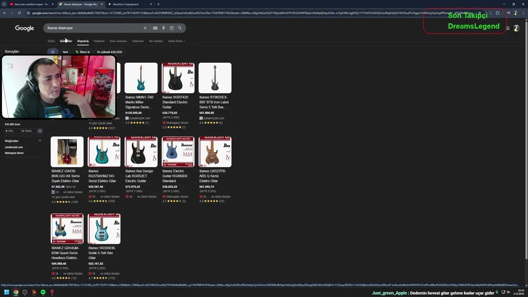This screenshot has height=297, width=528.
Task: Click the Min price field
Action: click(12, 131)
